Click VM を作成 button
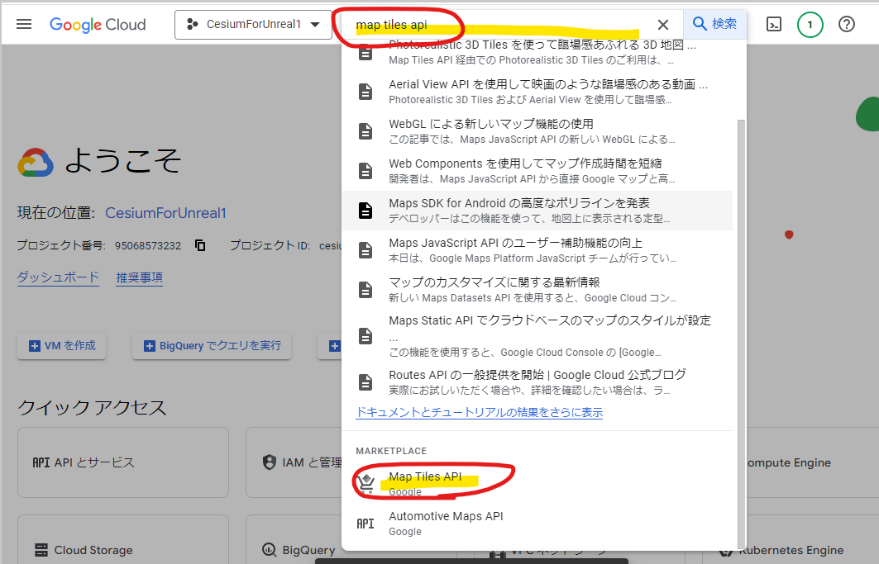 tap(62, 346)
